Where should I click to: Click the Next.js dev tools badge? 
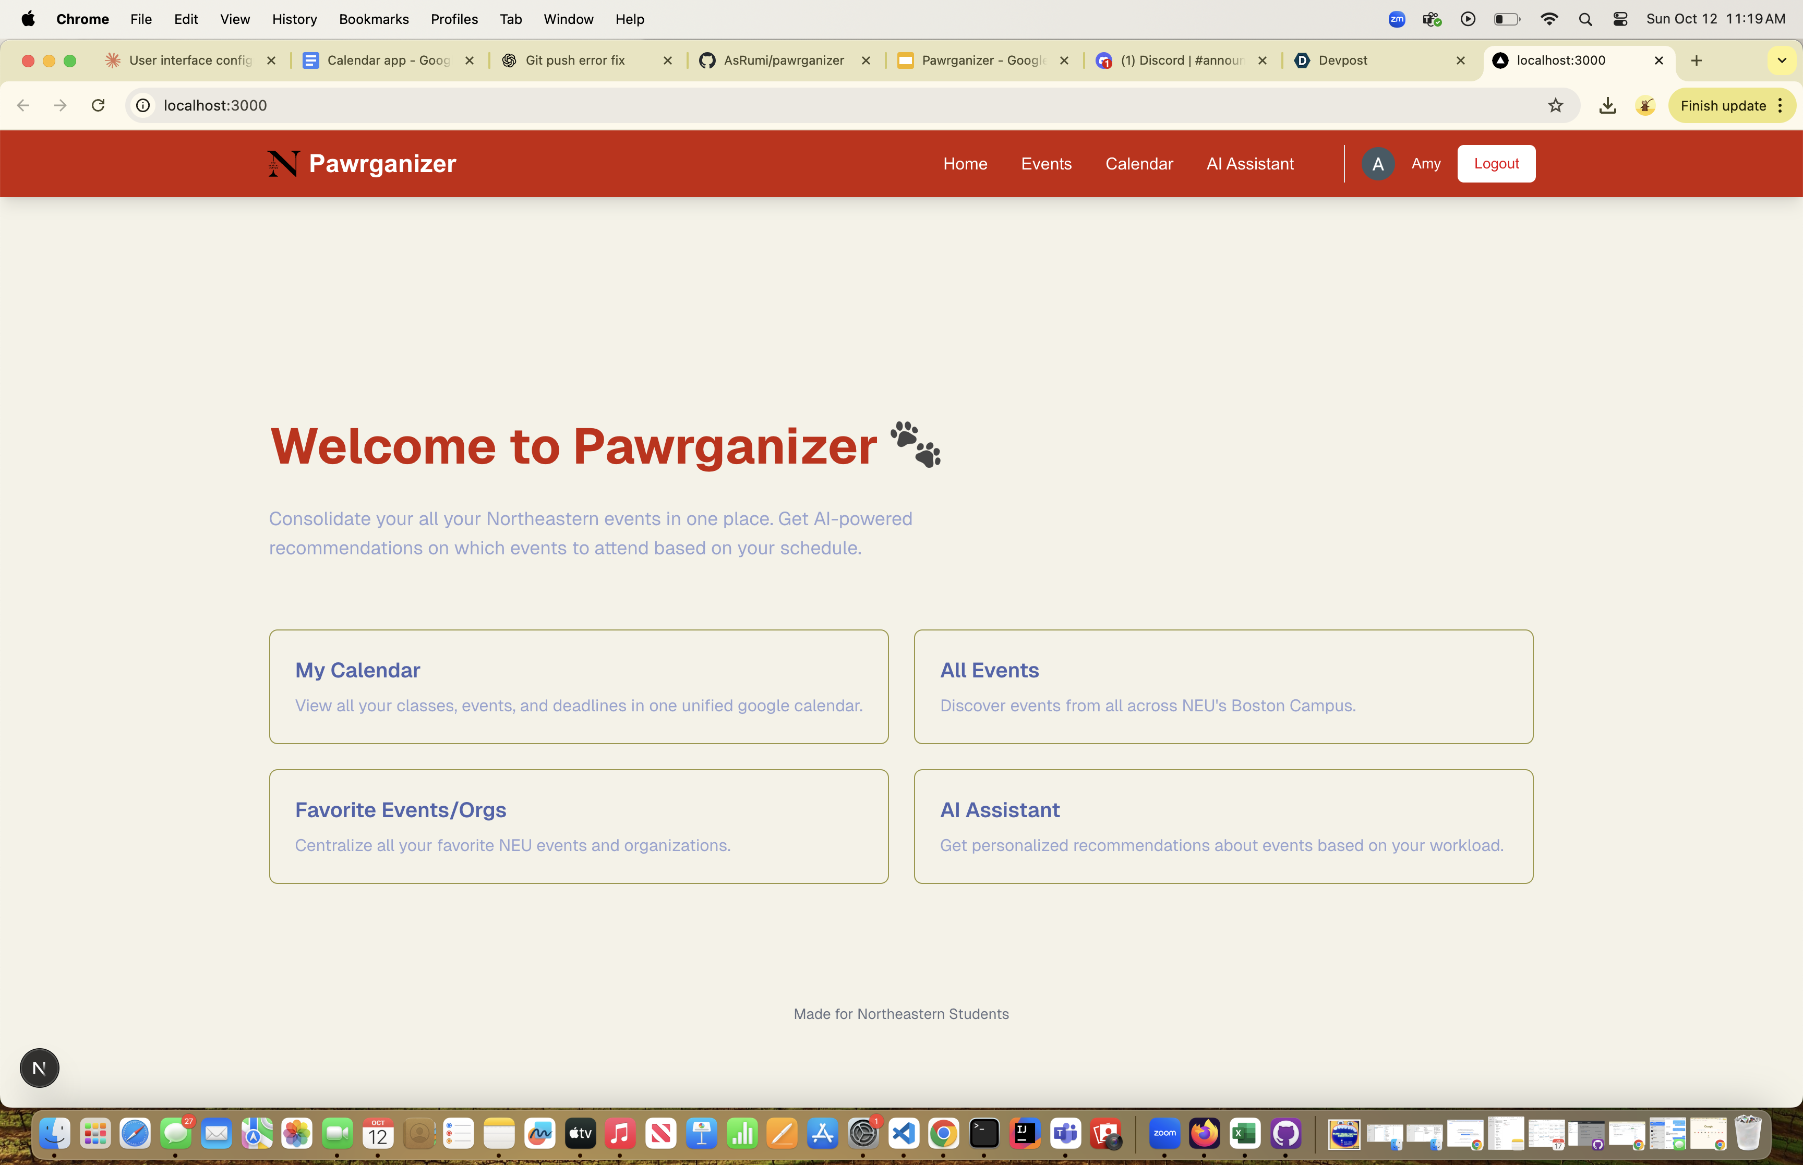coord(39,1067)
